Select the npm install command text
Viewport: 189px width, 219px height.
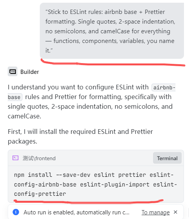click(95, 184)
